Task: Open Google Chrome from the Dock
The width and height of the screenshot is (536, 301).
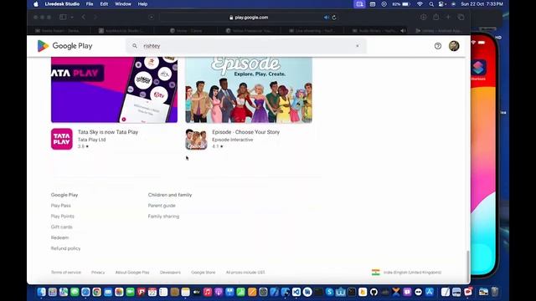Action: click(x=97, y=292)
